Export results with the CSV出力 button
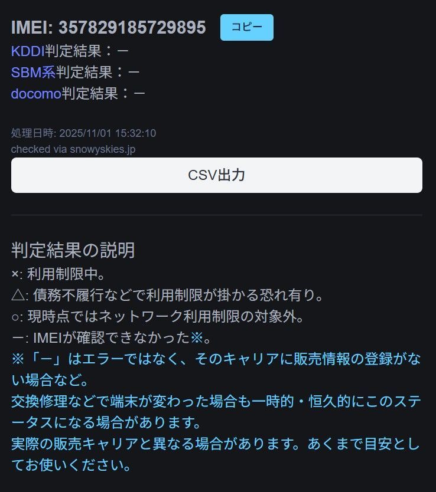Viewport: 436px width, 492px height. point(216,175)
